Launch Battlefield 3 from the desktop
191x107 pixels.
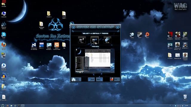pyautogui.click(x=185, y=45)
